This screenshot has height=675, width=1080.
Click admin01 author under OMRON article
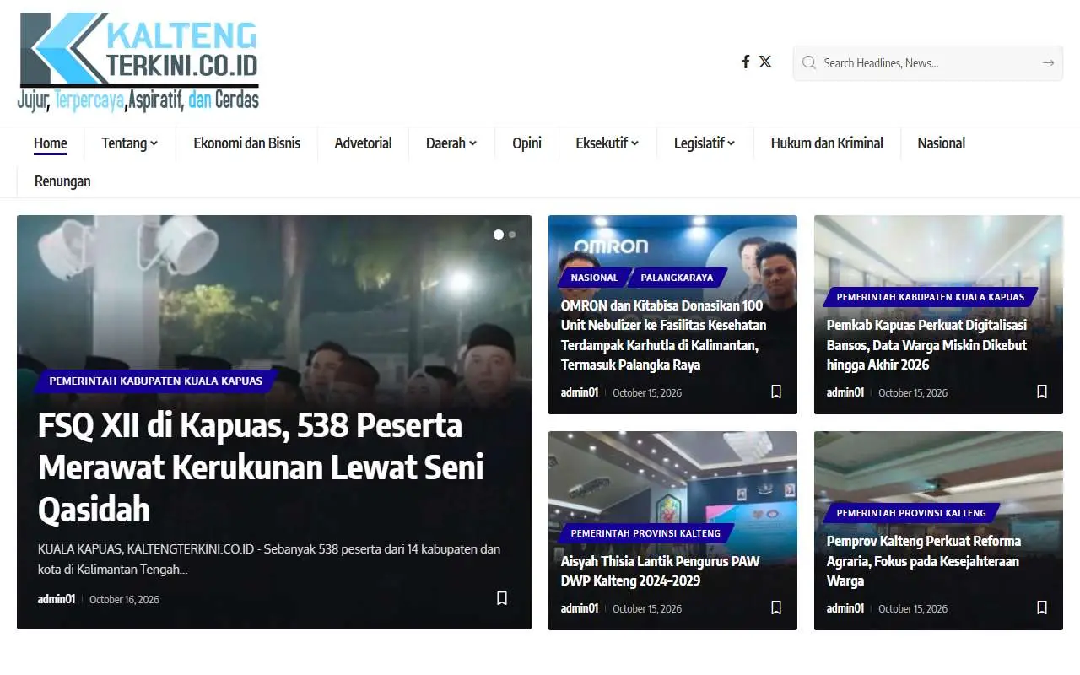pyautogui.click(x=580, y=392)
